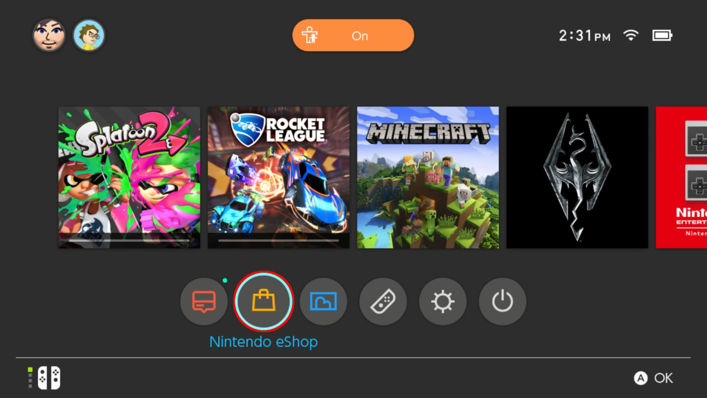Select the News/notifications icon
This screenshot has height=398, width=707.
(x=204, y=301)
